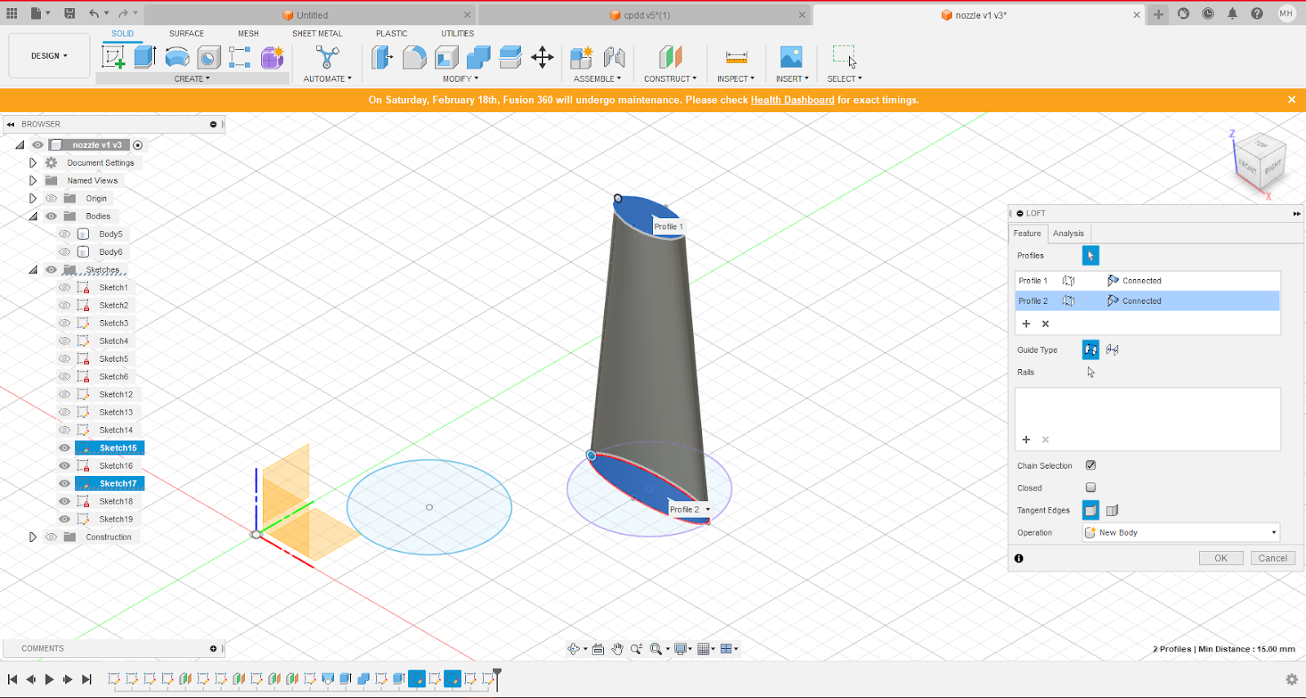Open the Health Dashboard link
1306x698 pixels.
793,100
